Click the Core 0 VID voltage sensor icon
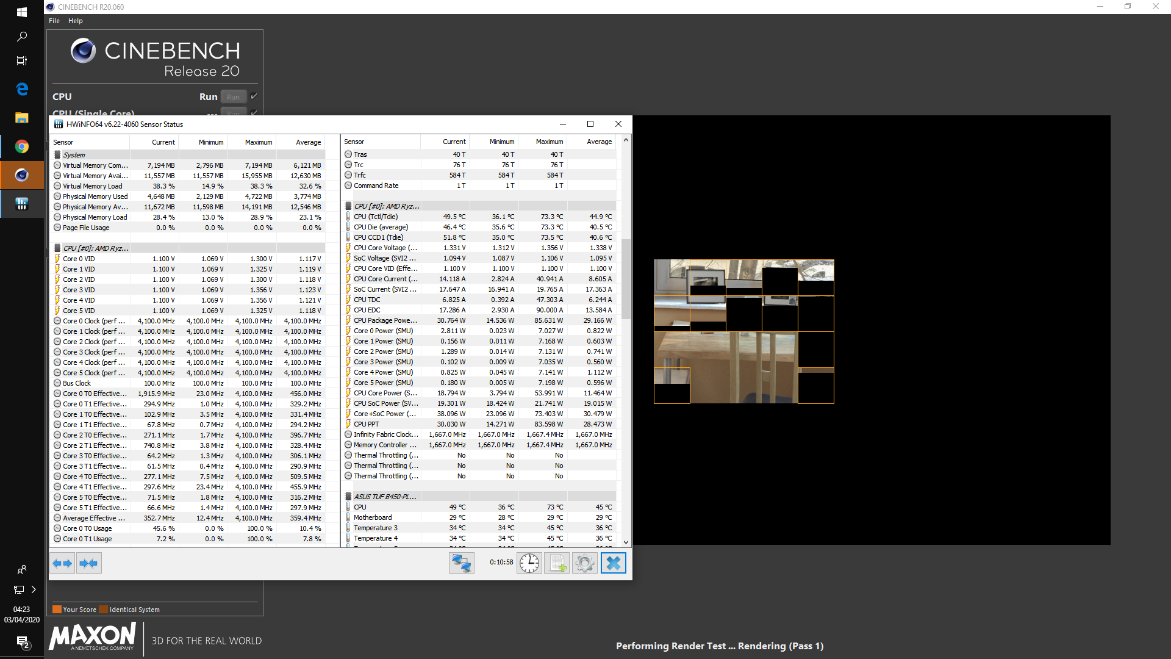Screen dimensions: 1171x659 click(x=57, y=259)
